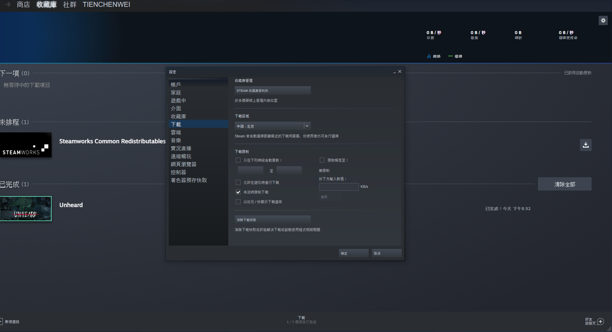The height and width of the screenshot is (332, 612).
Task: Click the 下載 status at bottom center
Action: click(x=301, y=320)
